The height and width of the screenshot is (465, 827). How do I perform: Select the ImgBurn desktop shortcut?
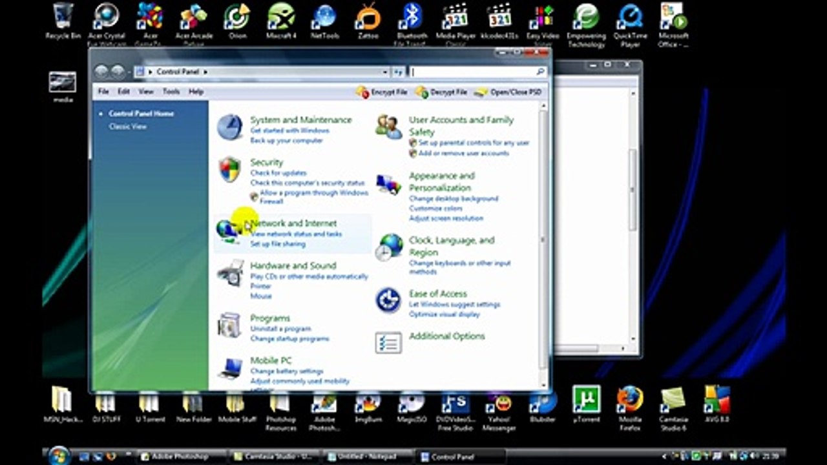pos(368,408)
